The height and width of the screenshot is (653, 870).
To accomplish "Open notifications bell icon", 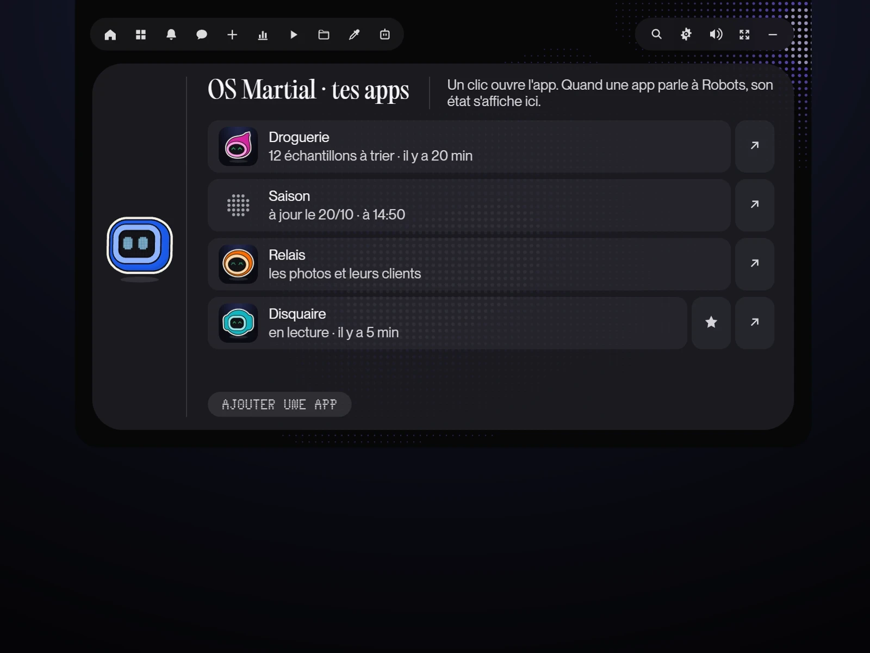I will 171,35.
